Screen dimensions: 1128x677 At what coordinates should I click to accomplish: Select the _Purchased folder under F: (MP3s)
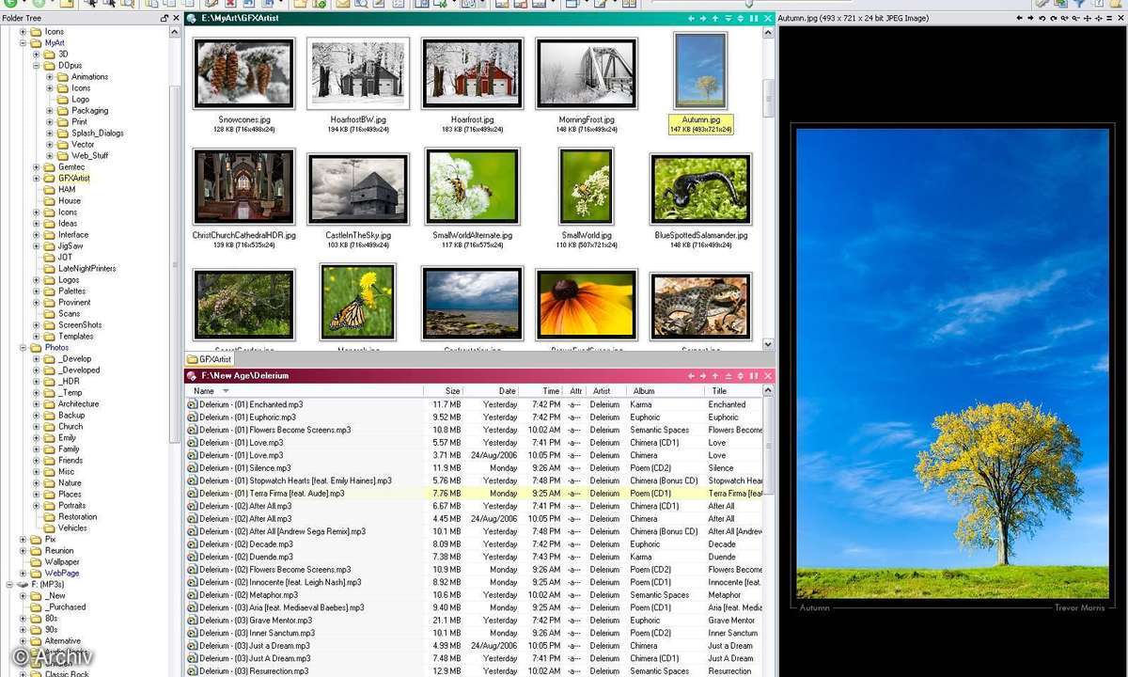click(x=64, y=606)
